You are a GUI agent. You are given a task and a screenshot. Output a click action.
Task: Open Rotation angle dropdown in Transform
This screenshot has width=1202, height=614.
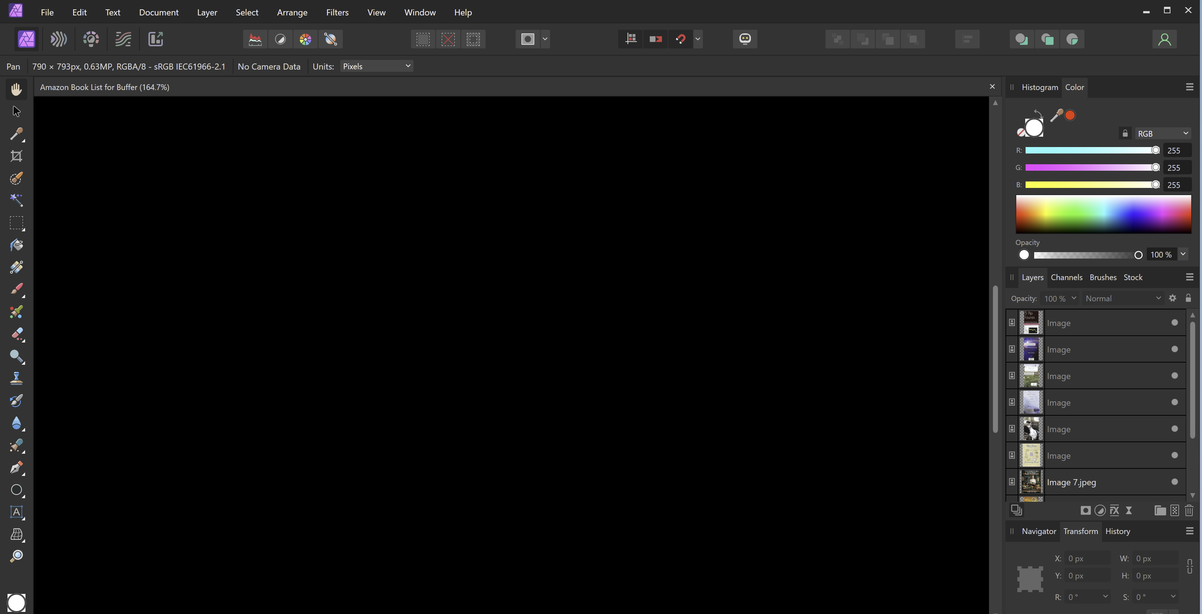(x=1105, y=597)
